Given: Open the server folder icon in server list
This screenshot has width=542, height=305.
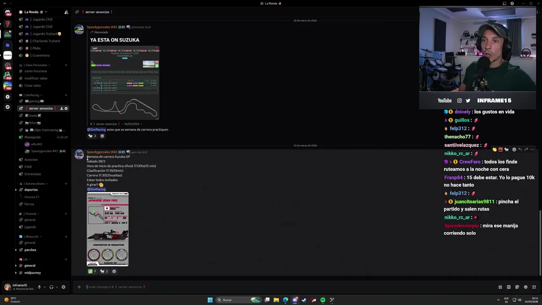Looking at the screenshot, I should coord(7,45).
